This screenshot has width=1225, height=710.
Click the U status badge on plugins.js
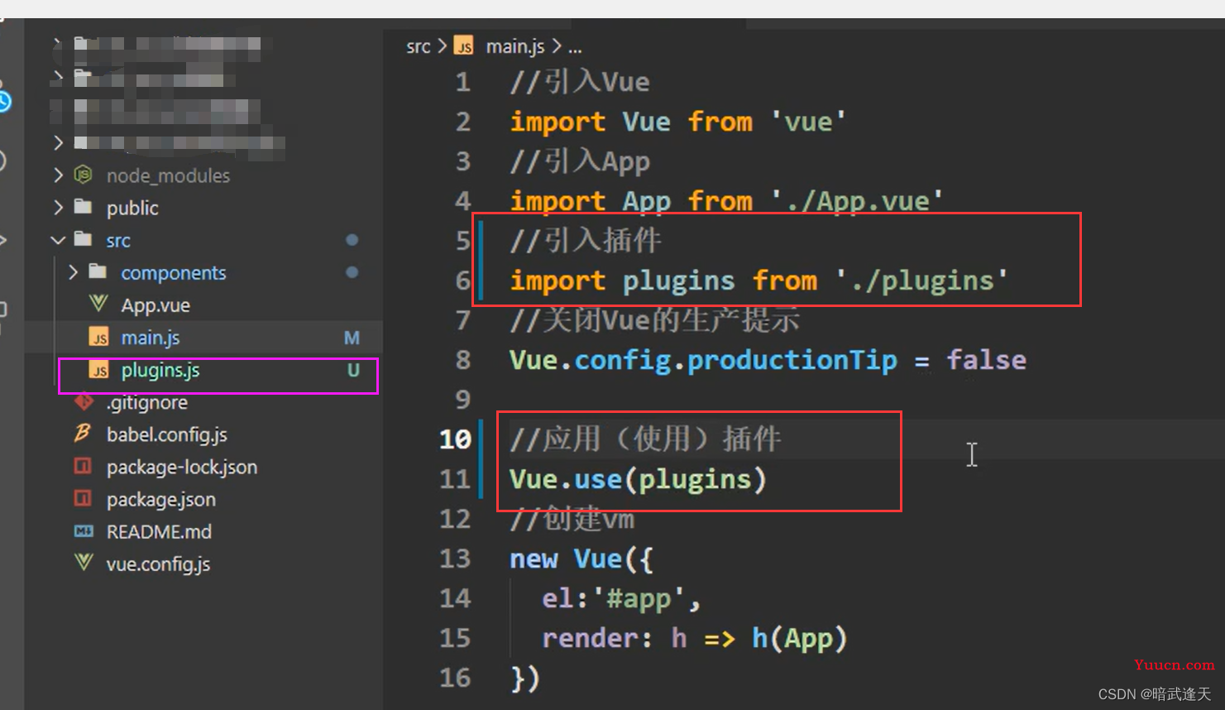click(x=353, y=370)
